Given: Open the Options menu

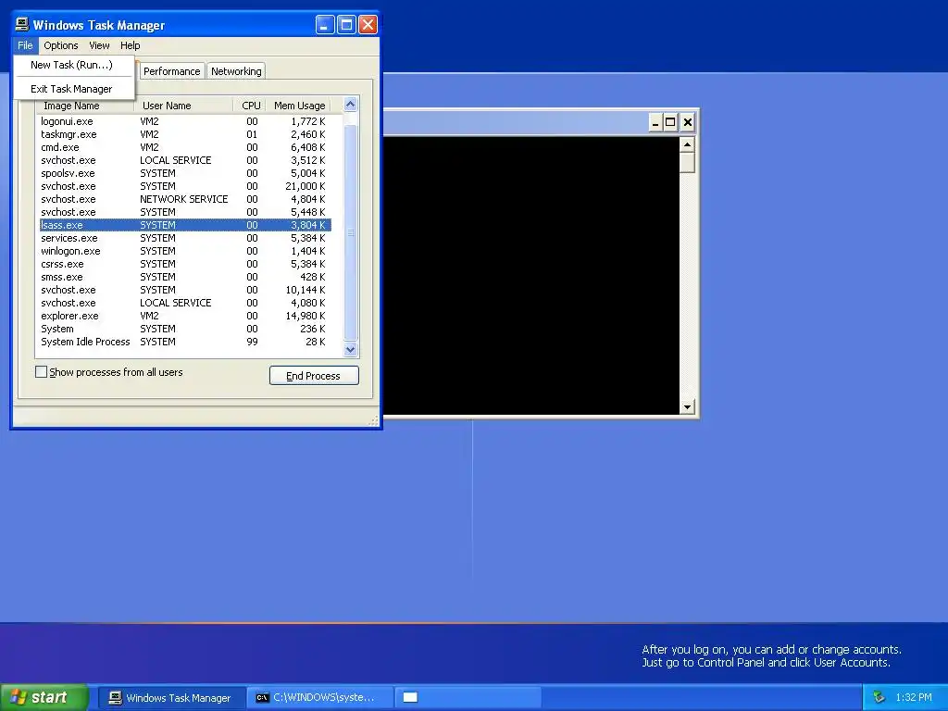Looking at the screenshot, I should [60, 45].
